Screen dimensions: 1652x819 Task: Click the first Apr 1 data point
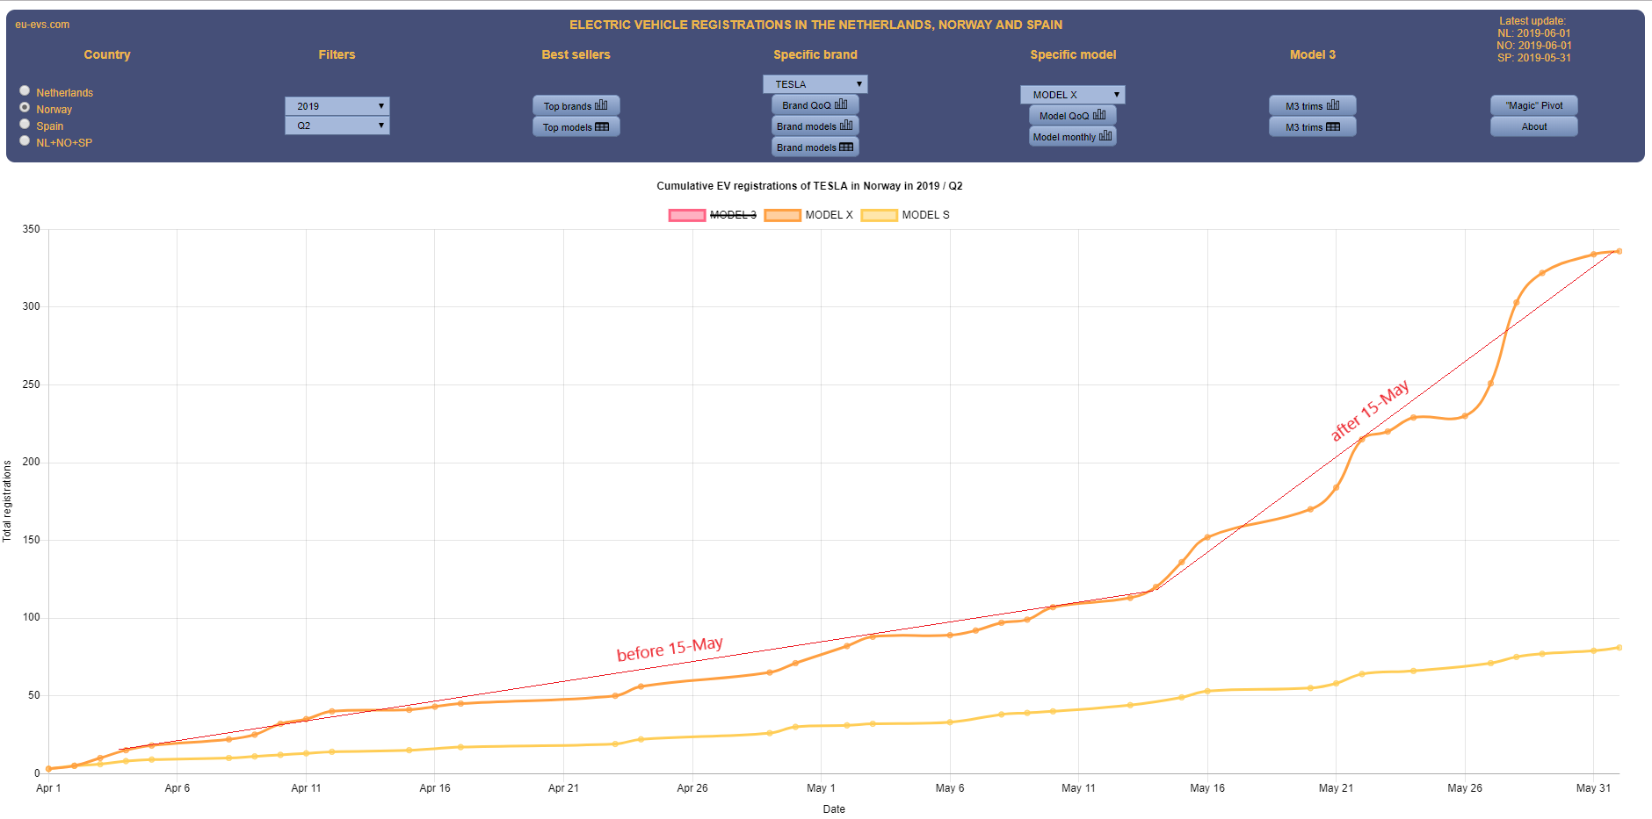(x=49, y=769)
